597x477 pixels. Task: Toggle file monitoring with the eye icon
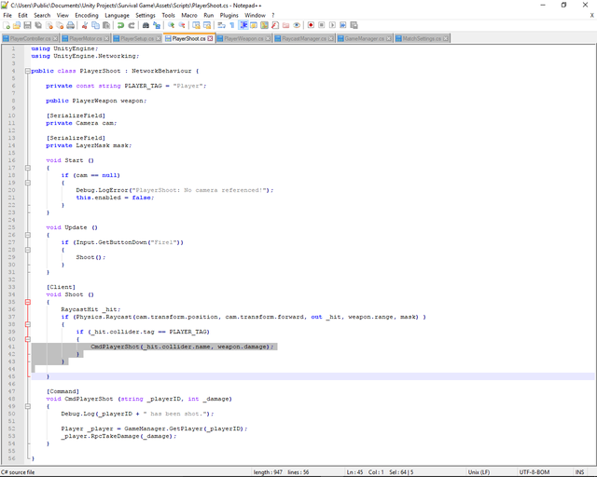(297, 25)
